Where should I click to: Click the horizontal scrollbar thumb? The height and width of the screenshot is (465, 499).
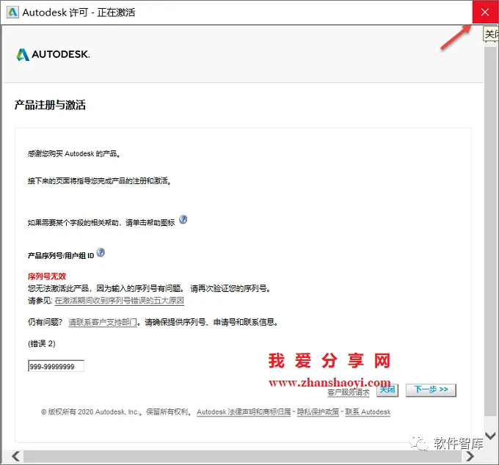click(242, 456)
